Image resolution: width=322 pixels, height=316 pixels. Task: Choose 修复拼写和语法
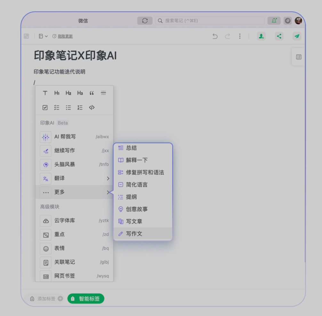pos(143,172)
